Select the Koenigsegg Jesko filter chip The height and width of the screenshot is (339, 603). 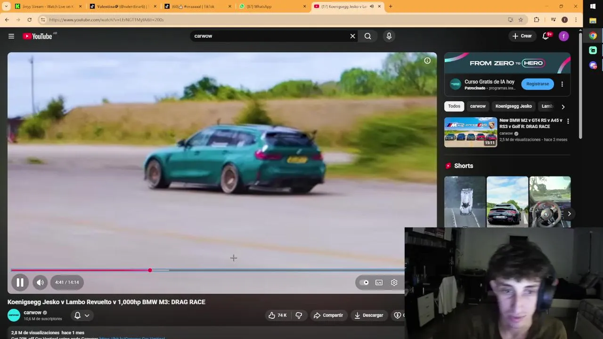[513, 106]
